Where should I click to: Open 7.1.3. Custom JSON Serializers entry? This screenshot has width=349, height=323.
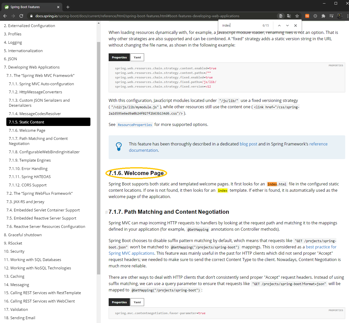(39, 103)
